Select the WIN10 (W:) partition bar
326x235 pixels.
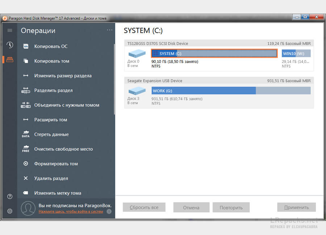click(x=296, y=54)
